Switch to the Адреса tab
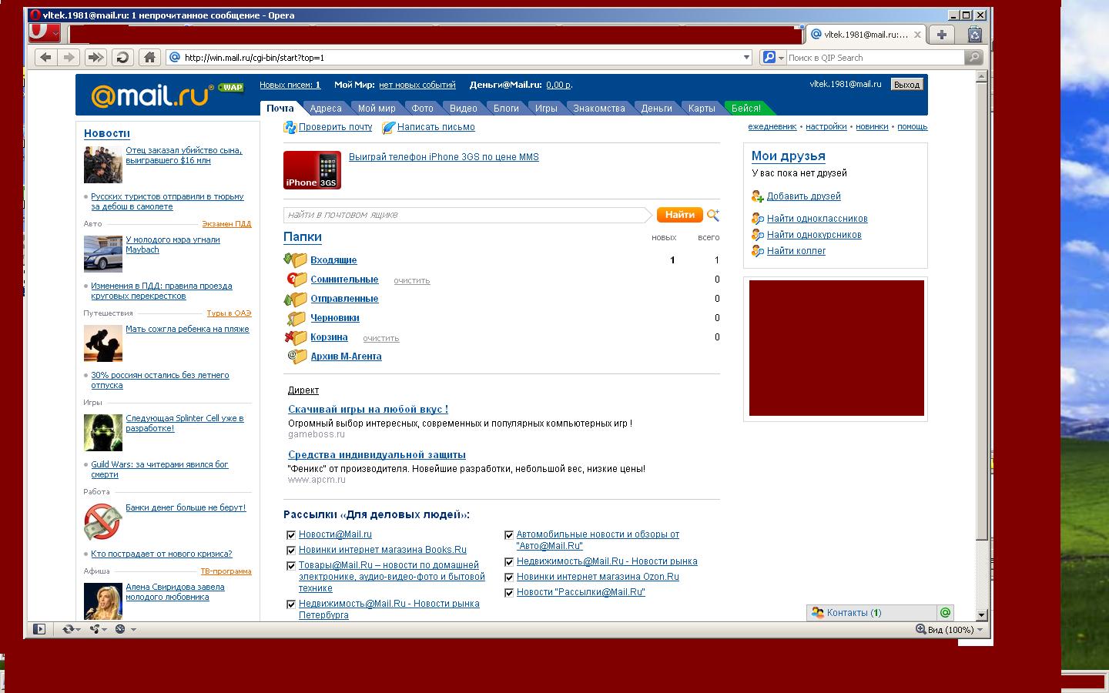This screenshot has height=693, width=1109. 326,109
